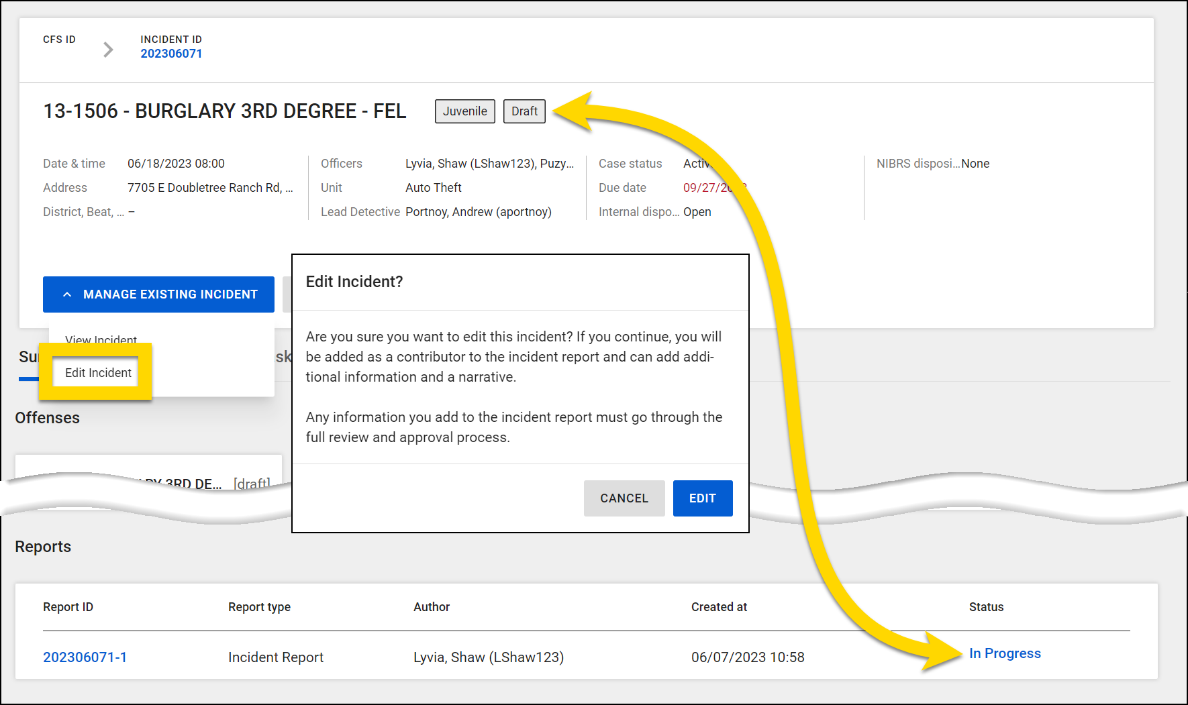Click author Lyvia, Shaw in the report row

pyautogui.click(x=488, y=657)
